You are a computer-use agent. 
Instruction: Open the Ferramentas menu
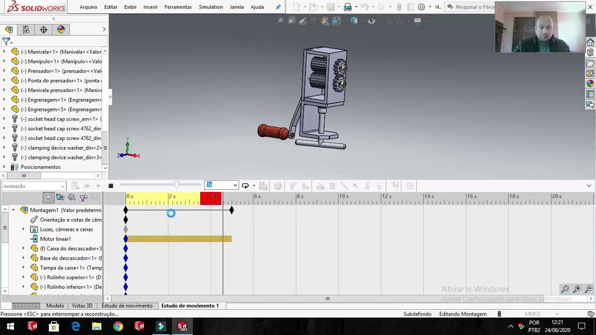[x=178, y=7]
